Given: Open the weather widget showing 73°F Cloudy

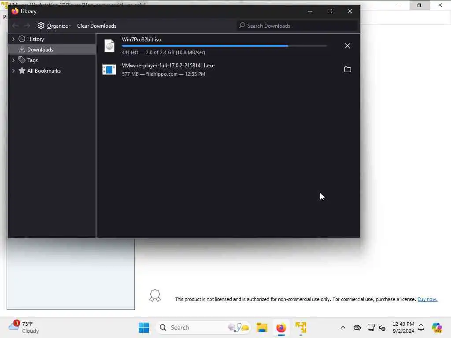Looking at the screenshot, I should click(24, 327).
